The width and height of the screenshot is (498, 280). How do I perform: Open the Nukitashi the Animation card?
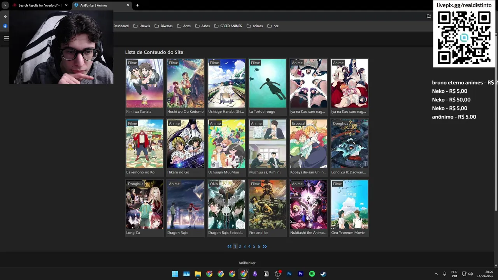(309, 208)
